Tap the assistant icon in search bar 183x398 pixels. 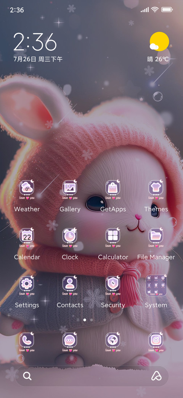coord(156,376)
